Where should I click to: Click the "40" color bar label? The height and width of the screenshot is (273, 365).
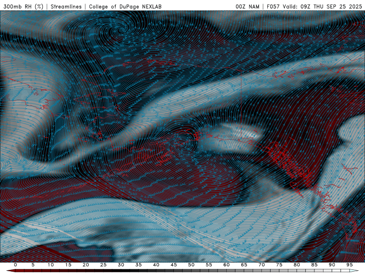[156, 265]
